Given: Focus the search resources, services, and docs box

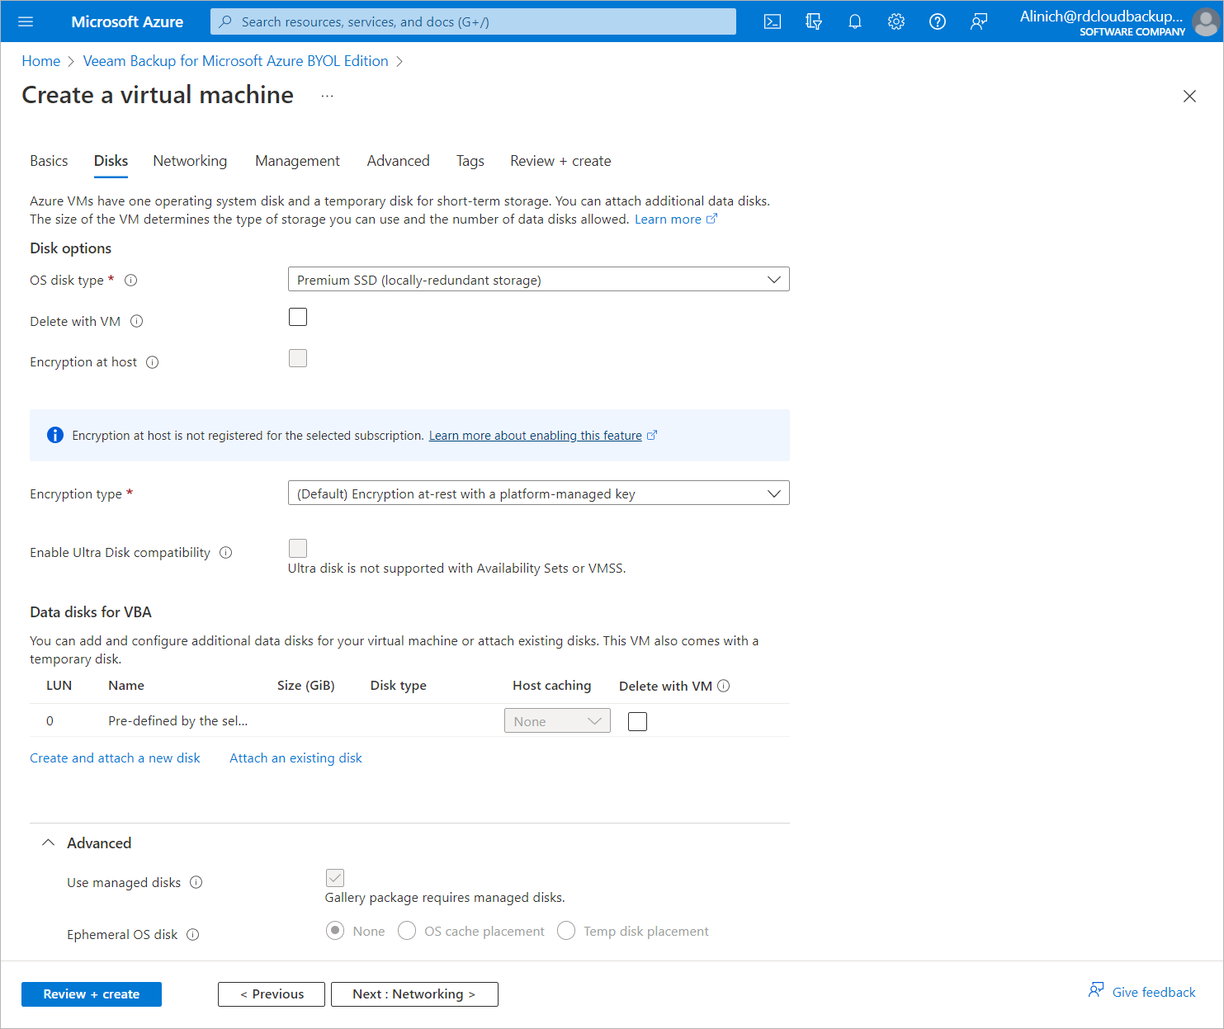Looking at the screenshot, I should click(x=473, y=21).
